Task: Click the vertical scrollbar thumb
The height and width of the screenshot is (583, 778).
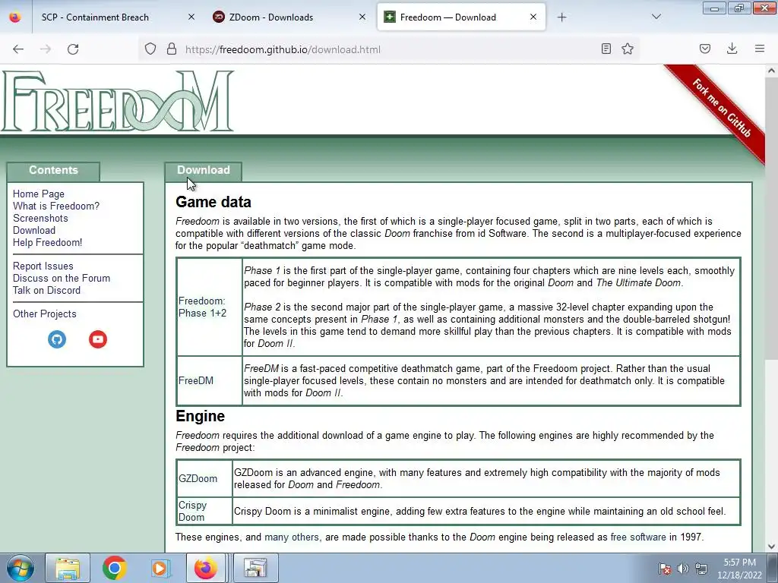Action: (x=771, y=218)
